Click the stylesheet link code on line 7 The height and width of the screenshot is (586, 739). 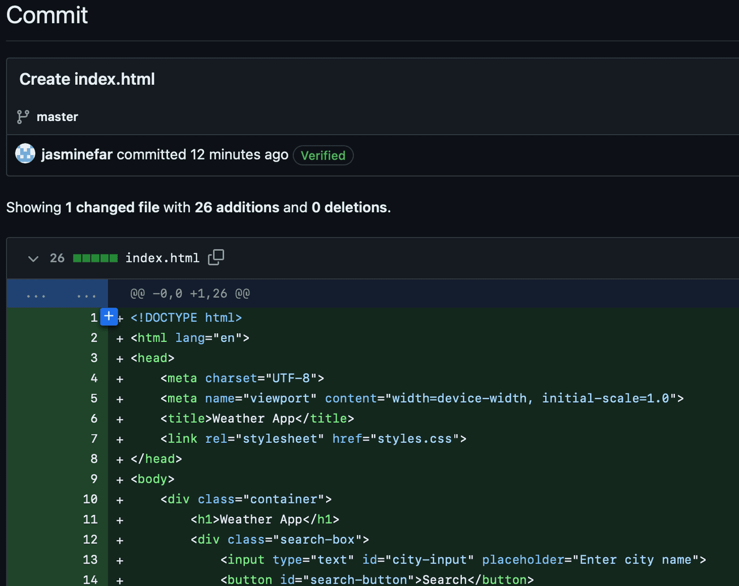[313, 439]
